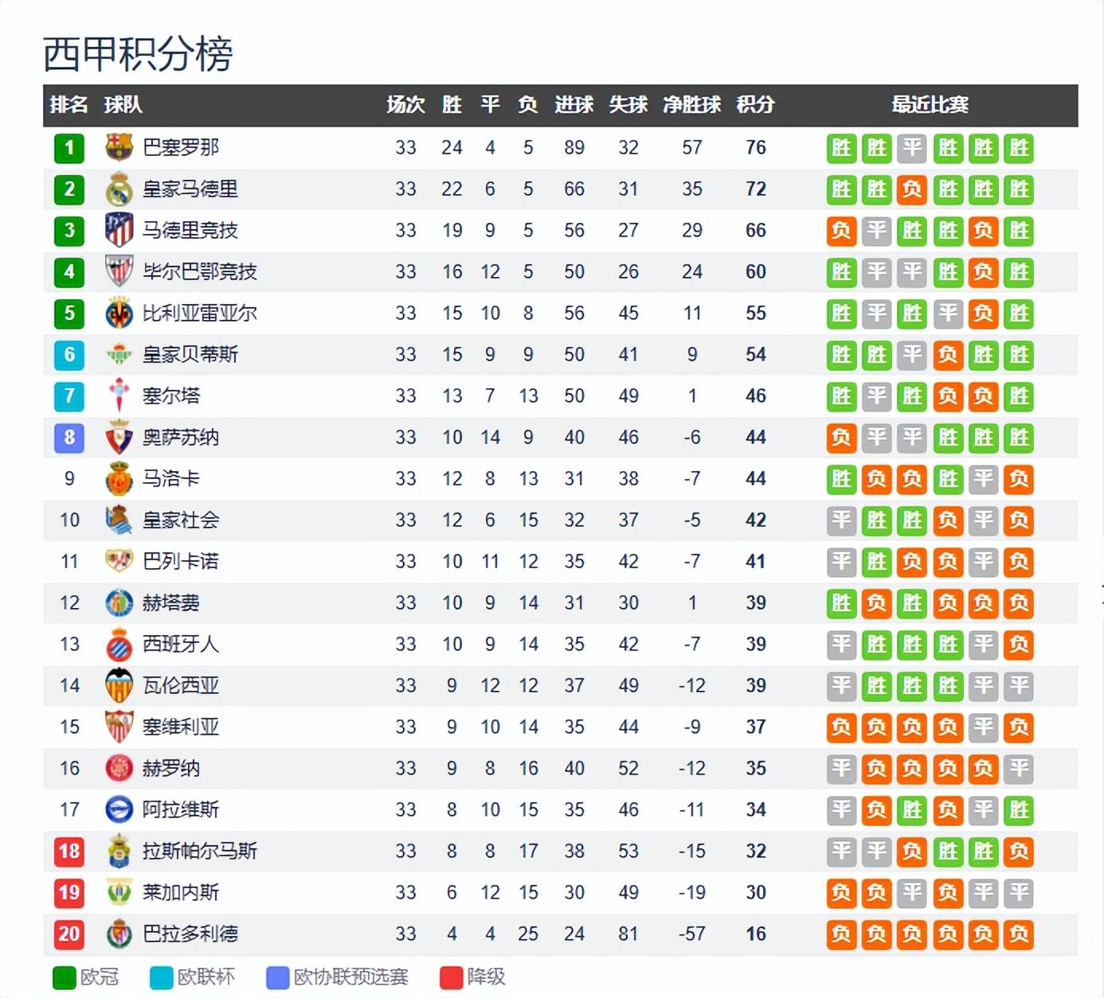Click the green 欧冠 legend swatch

pos(64,977)
